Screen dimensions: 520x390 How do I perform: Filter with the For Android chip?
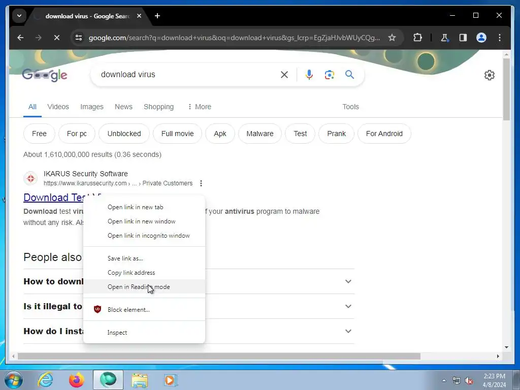[384, 134]
